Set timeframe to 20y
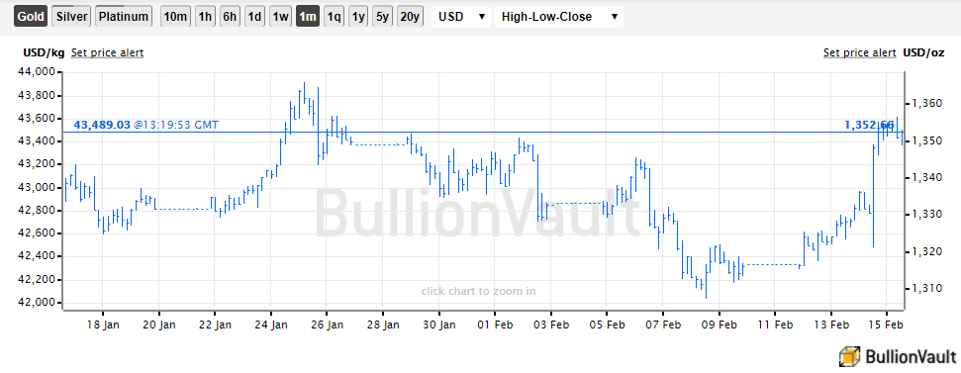 click(x=410, y=17)
